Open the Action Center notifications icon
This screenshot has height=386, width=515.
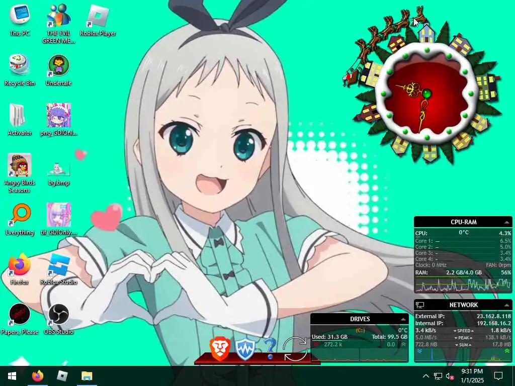[498, 376]
